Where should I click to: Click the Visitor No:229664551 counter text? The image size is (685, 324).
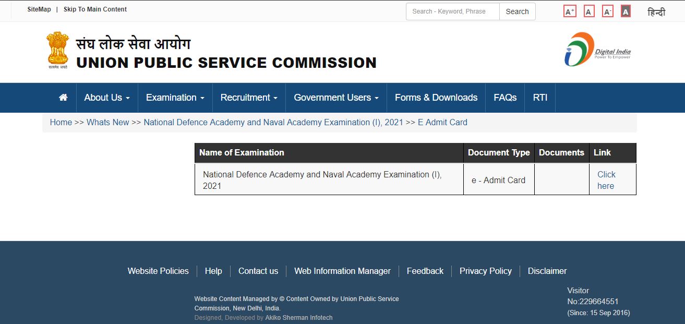pyautogui.click(x=593, y=296)
